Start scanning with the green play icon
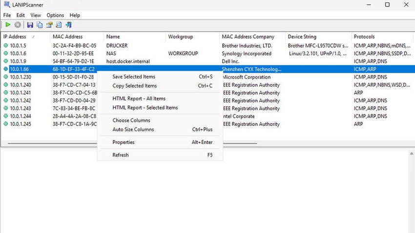The width and height of the screenshot is (415, 233). coord(8,25)
